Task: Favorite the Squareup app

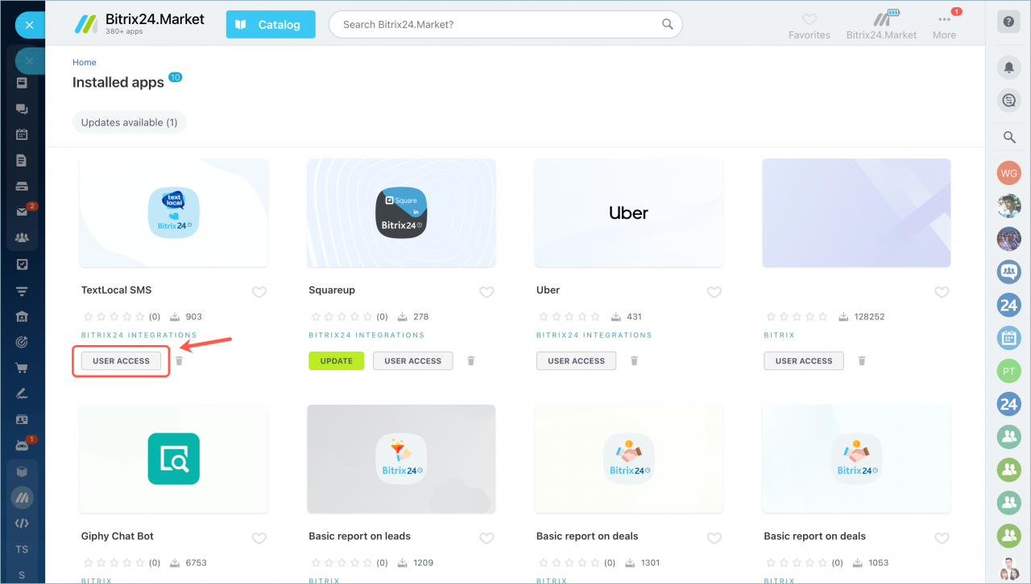Action: 487,292
